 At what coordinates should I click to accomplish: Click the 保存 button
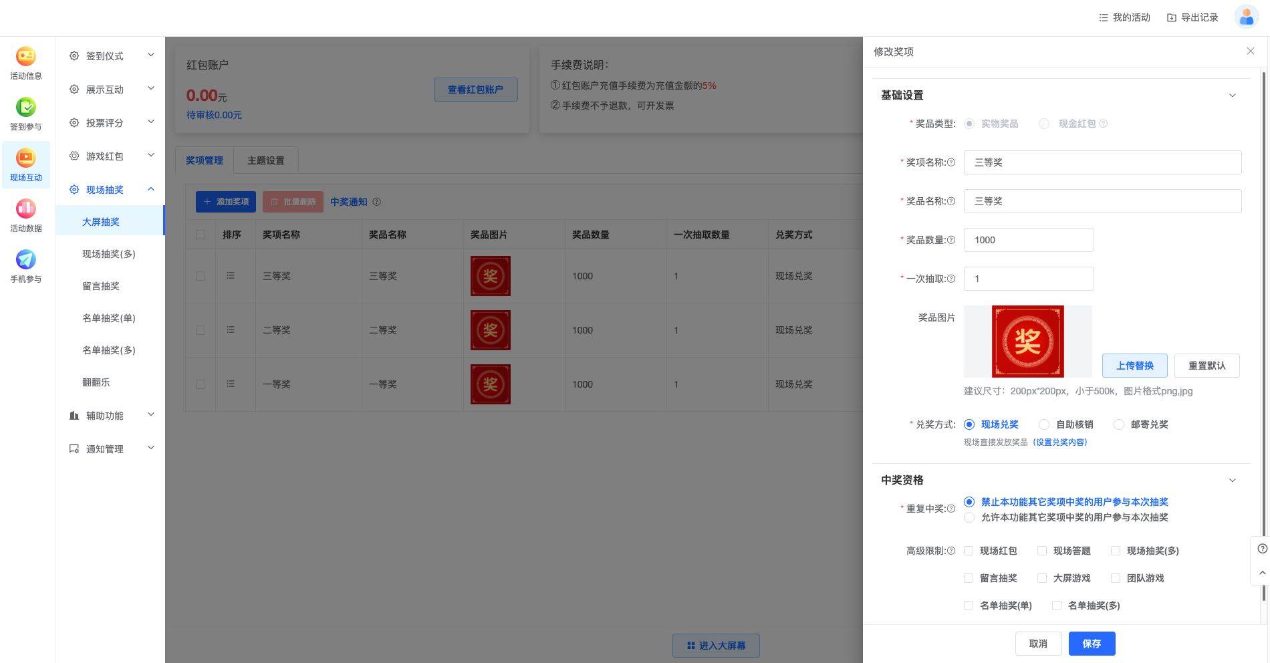[x=1092, y=644]
